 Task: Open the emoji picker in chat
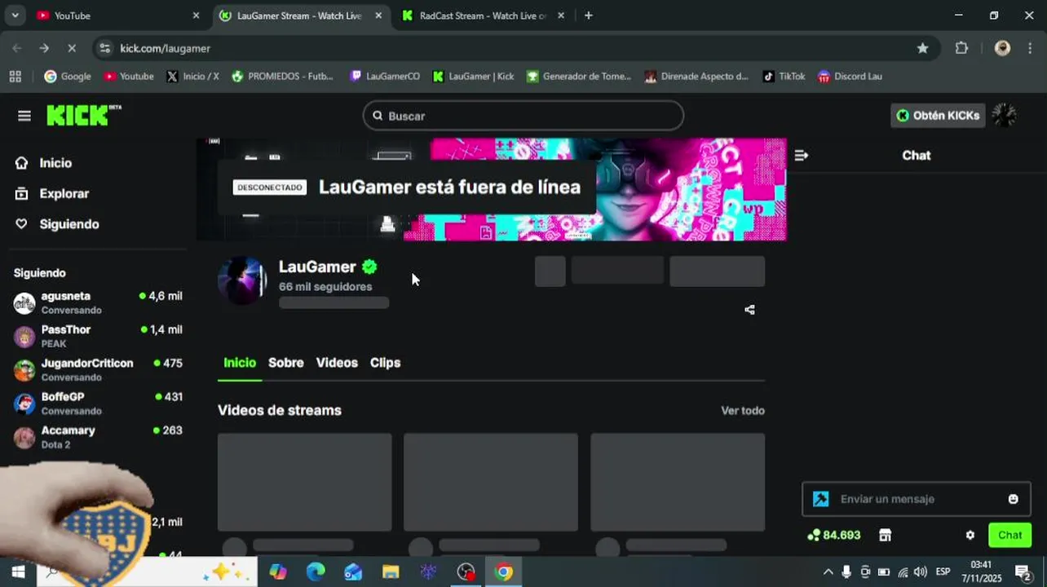1013,499
